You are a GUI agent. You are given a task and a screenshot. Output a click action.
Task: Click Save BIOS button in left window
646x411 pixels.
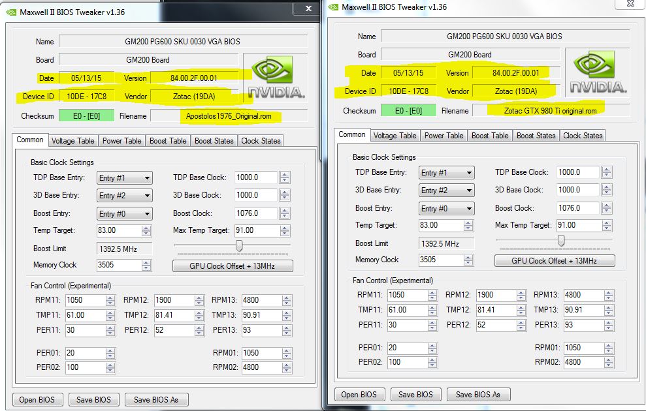pyautogui.click(x=93, y=399)
